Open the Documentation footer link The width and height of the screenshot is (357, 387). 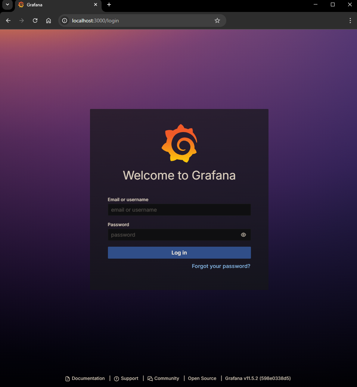point(85,378)
